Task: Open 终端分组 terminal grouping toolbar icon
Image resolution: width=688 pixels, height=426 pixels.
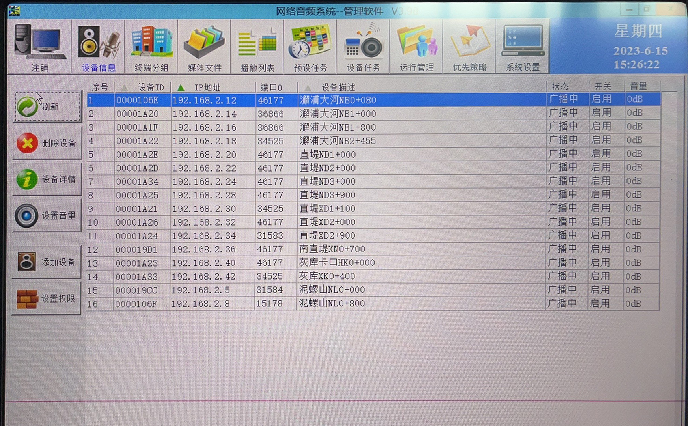Action: tap(151, 47)
